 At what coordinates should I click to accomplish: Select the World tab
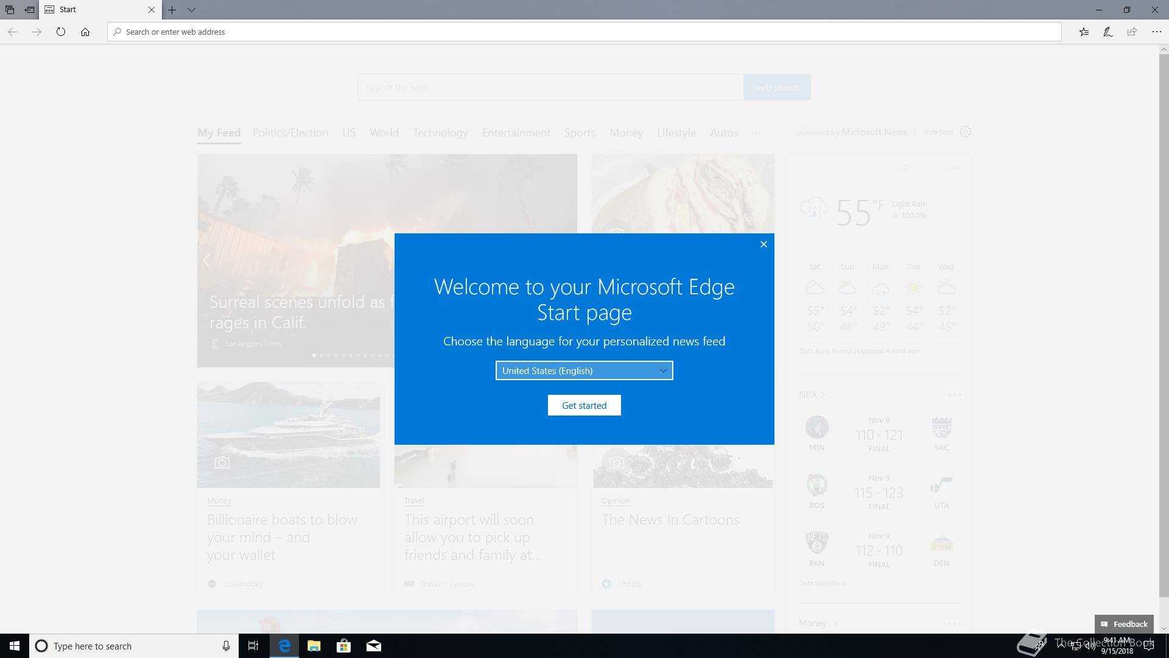[384, 133]
